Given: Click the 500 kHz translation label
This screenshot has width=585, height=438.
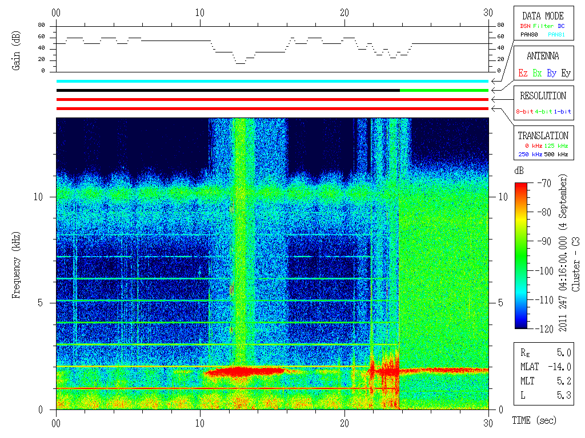Looking at the screenshot, I should point(556,154).
